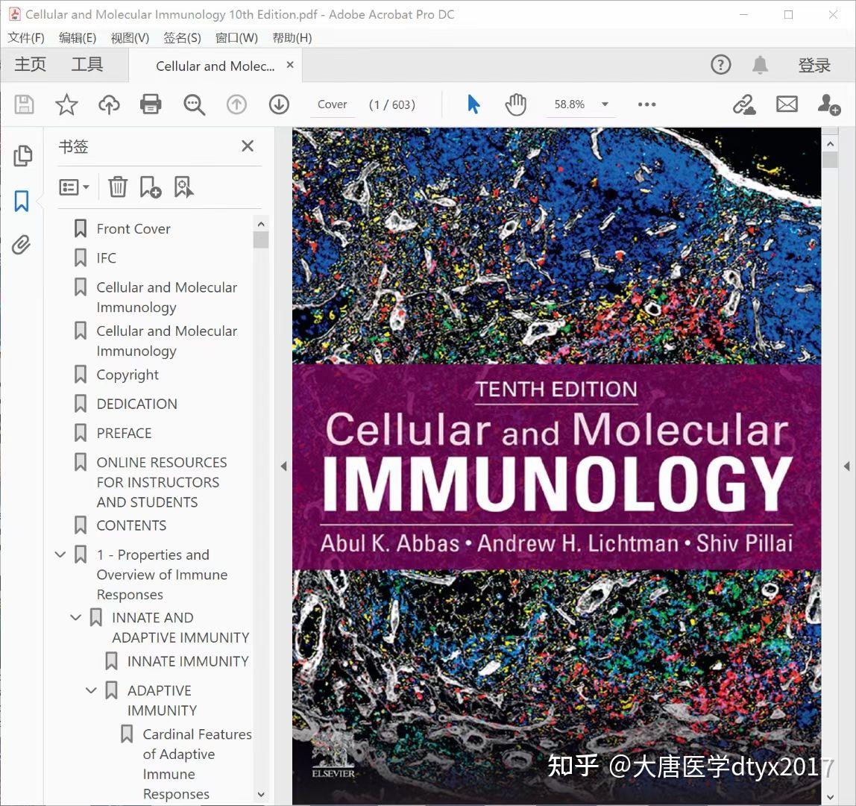This screenshot has height=806, width=856.
Task: Click the book cover page image
Action: click(556, 466)
